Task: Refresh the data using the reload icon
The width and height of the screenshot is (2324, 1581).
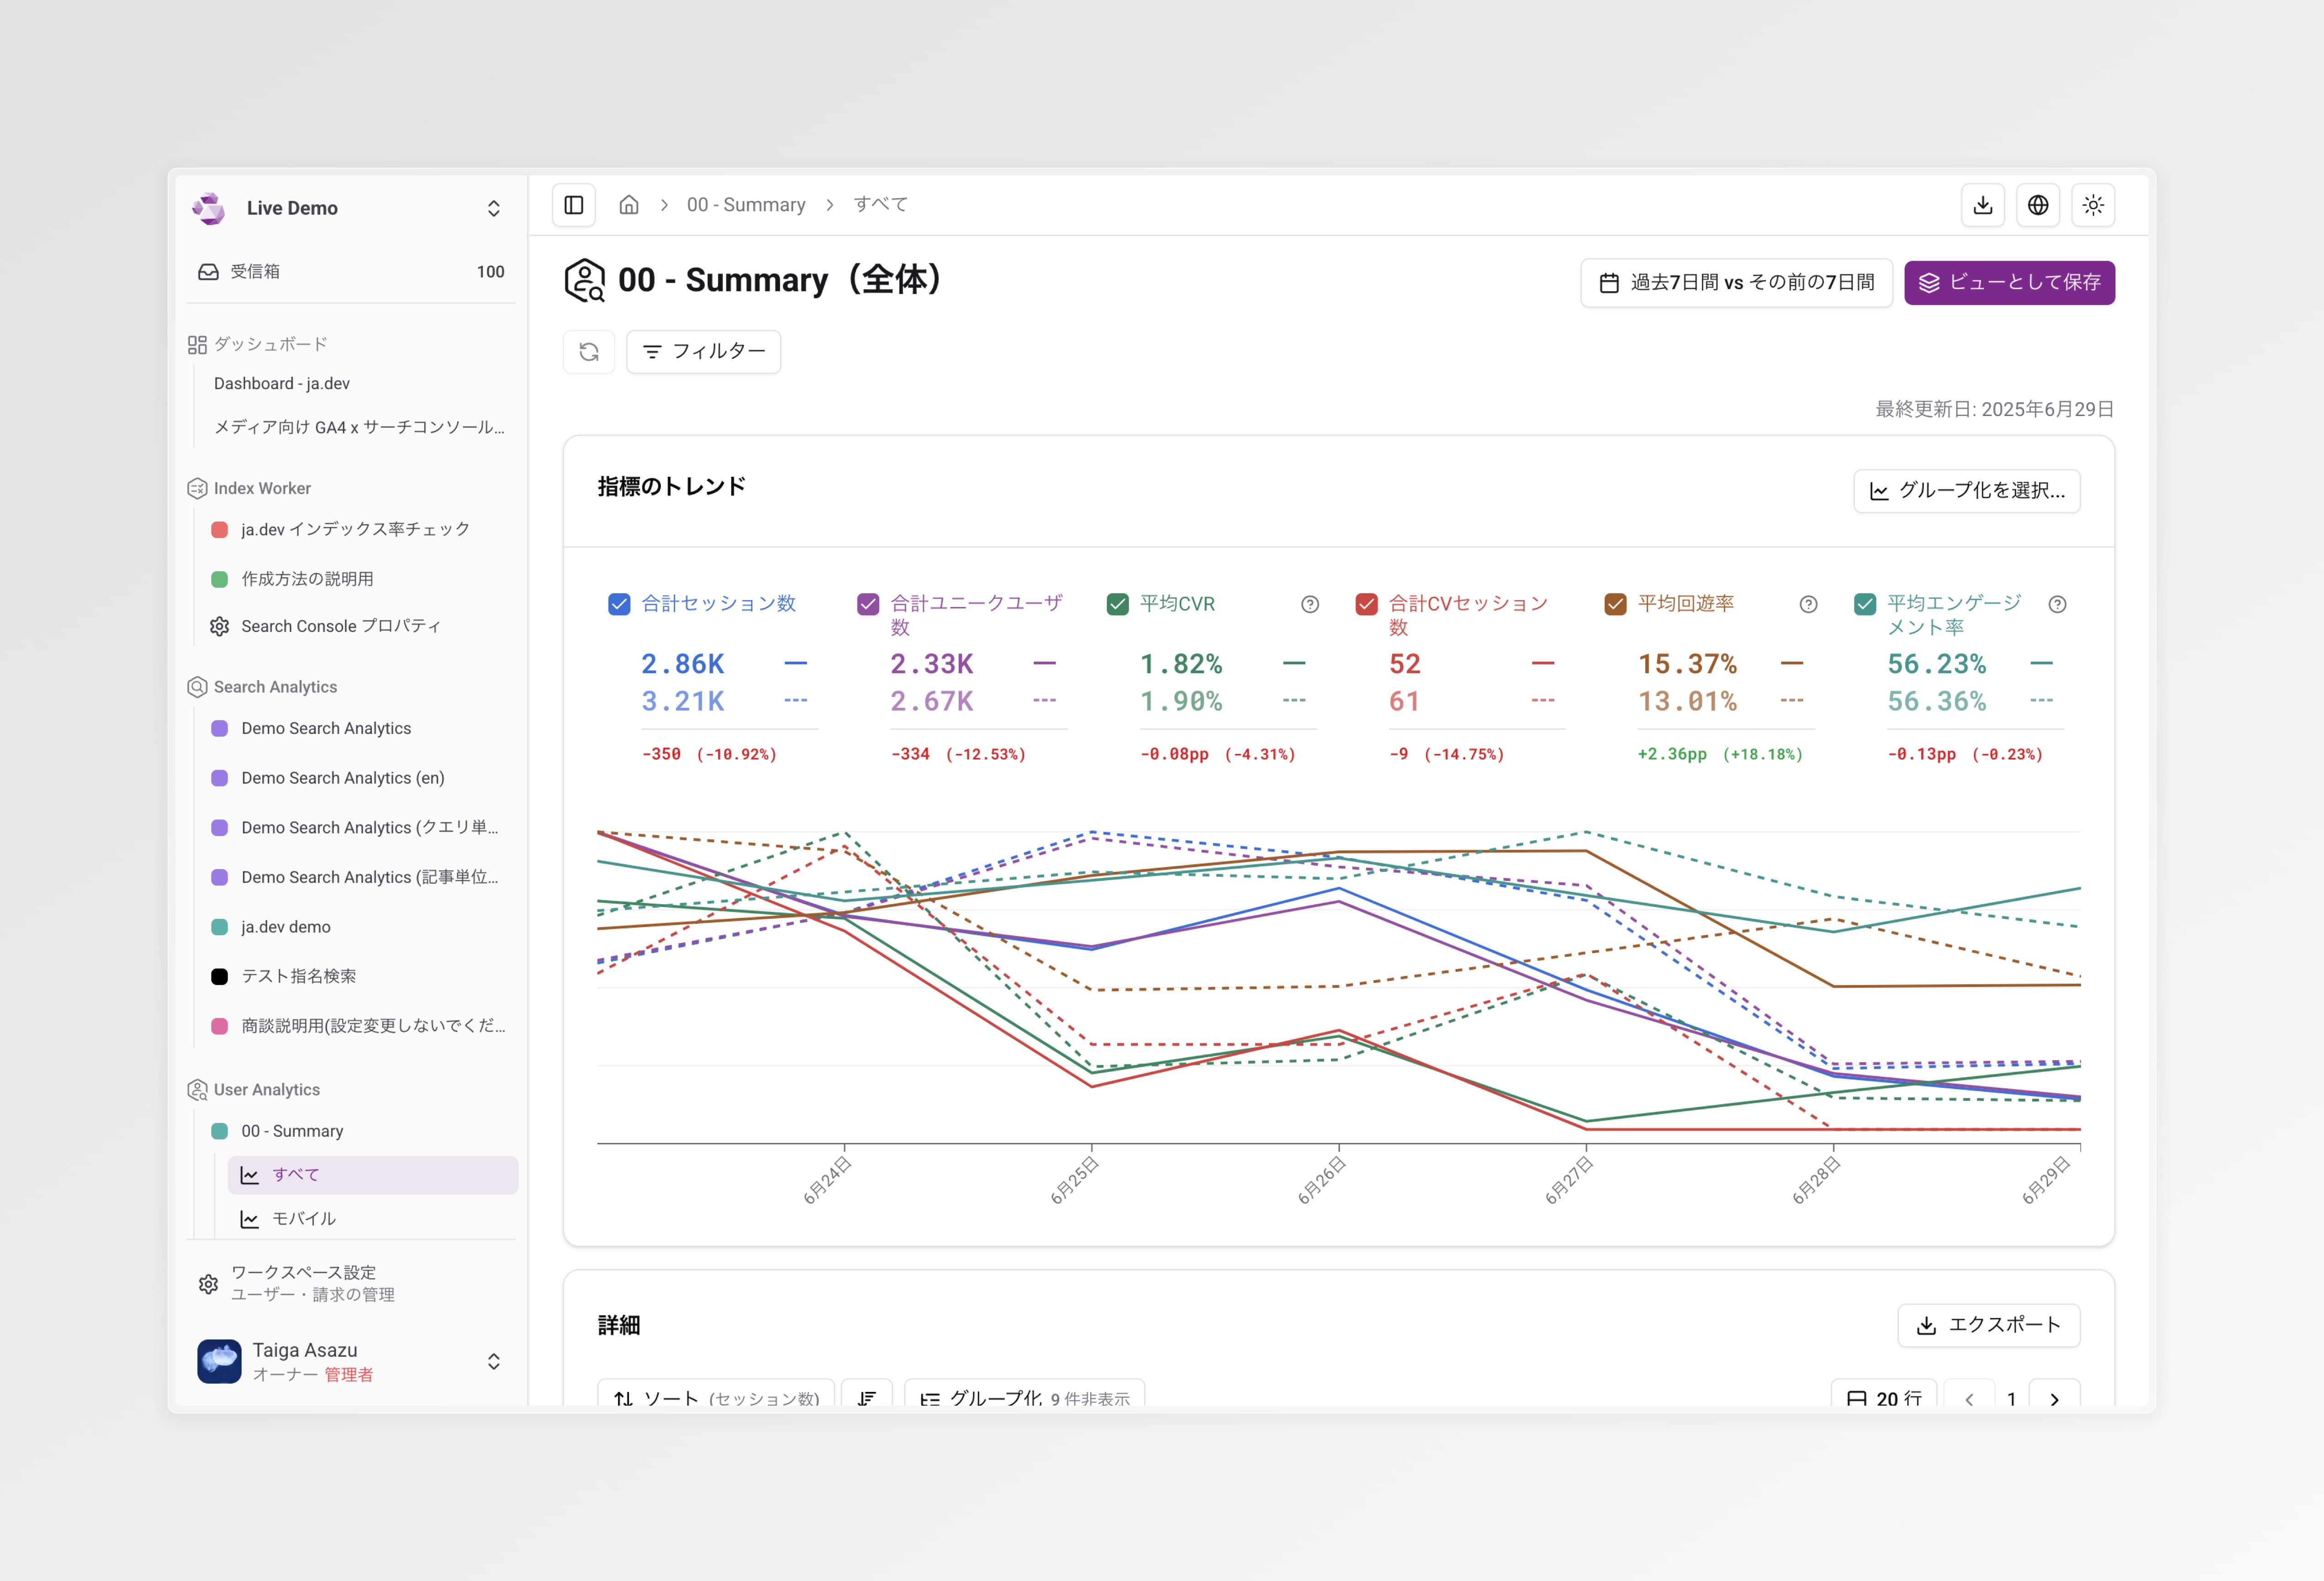Action: (589, 351)
